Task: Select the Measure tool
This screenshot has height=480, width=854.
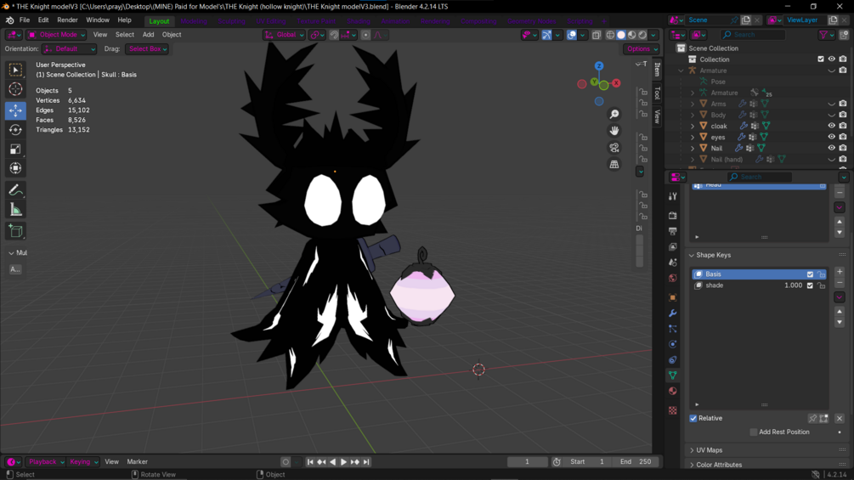Action: pos(15,210)
